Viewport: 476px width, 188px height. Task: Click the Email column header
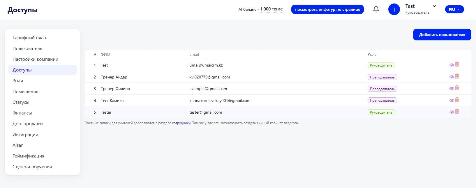tap(194, 54)
